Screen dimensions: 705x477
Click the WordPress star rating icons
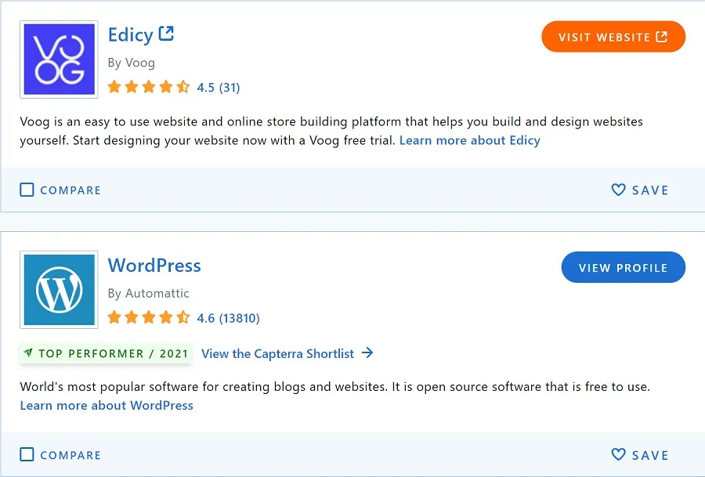pos(149,317)
